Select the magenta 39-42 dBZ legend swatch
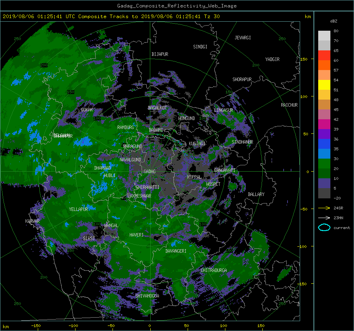The image size is (354, 331). pyautogui.click(x=324, y=124)
